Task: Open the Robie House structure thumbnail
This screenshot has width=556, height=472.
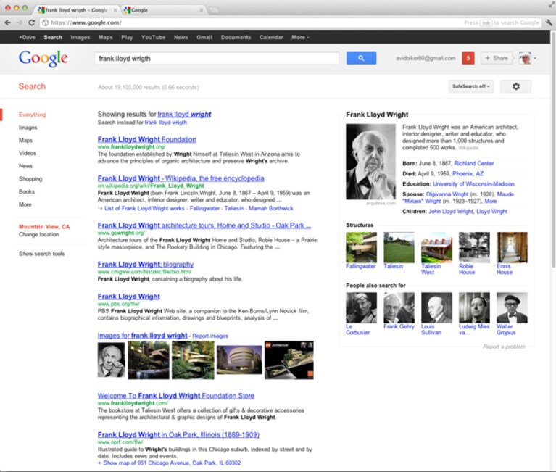Action: click(474, 247)
